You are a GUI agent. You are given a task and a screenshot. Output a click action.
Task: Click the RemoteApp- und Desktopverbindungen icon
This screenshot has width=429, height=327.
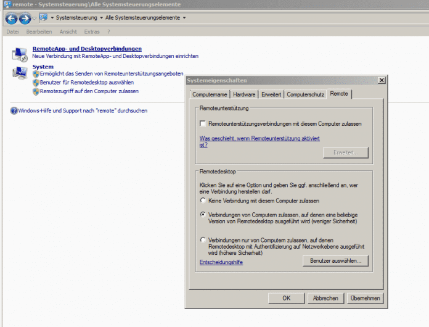pyautogui.click(x=20, y=52)
